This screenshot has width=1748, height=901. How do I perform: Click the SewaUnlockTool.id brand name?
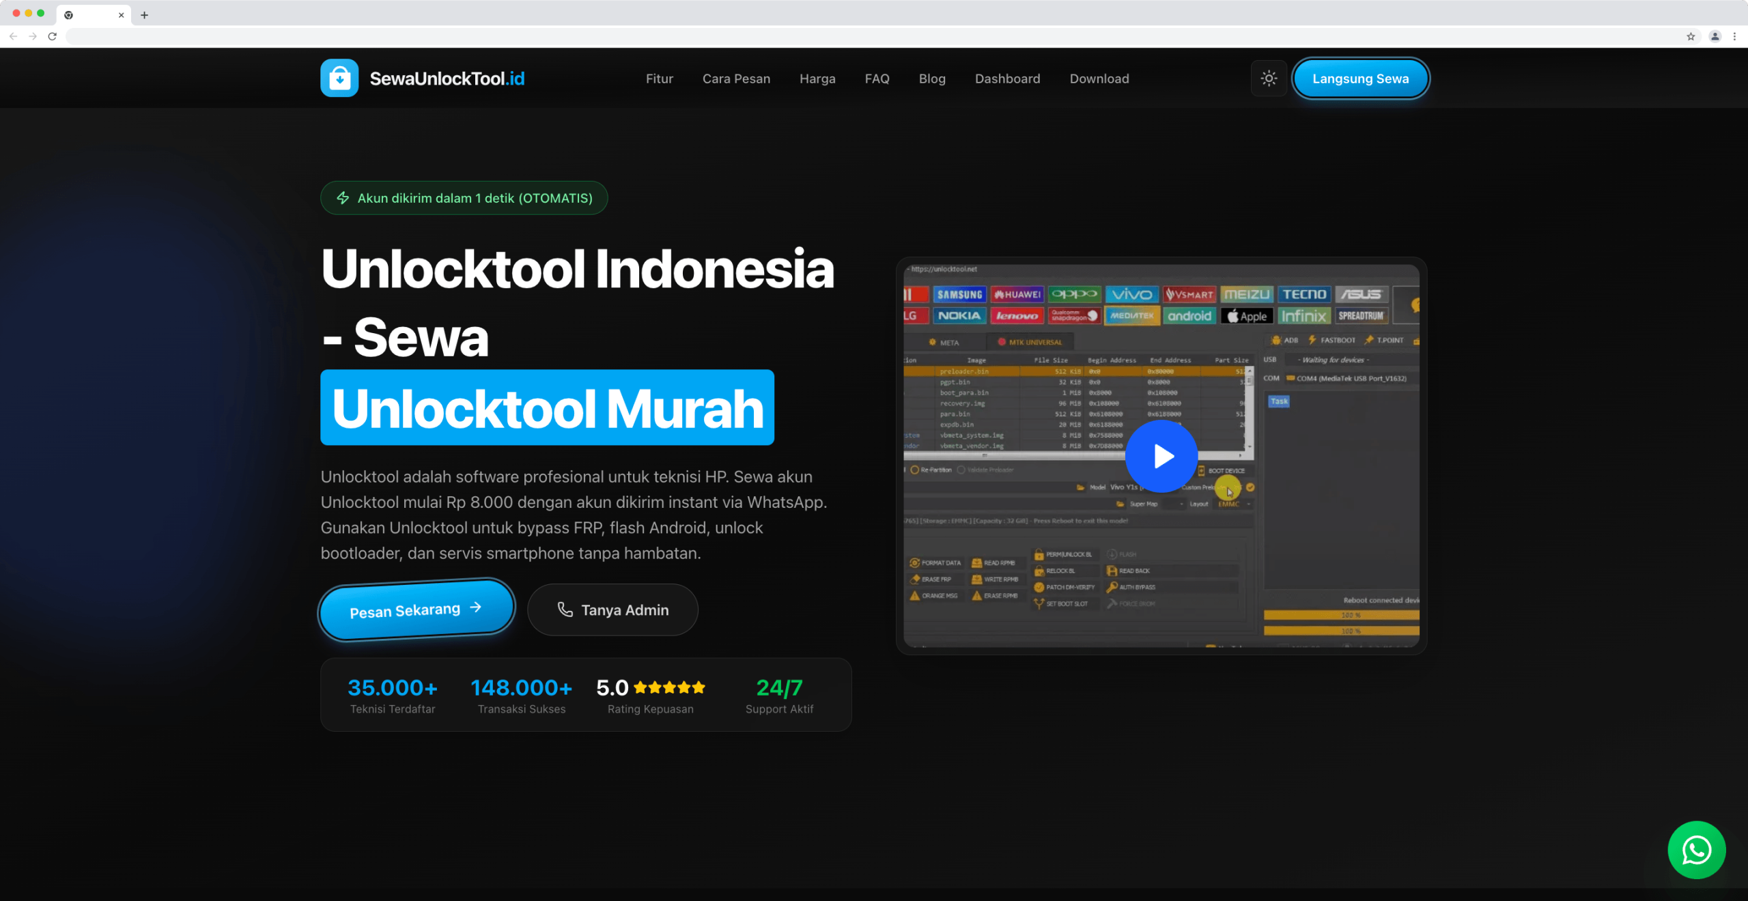click(447, 78)
